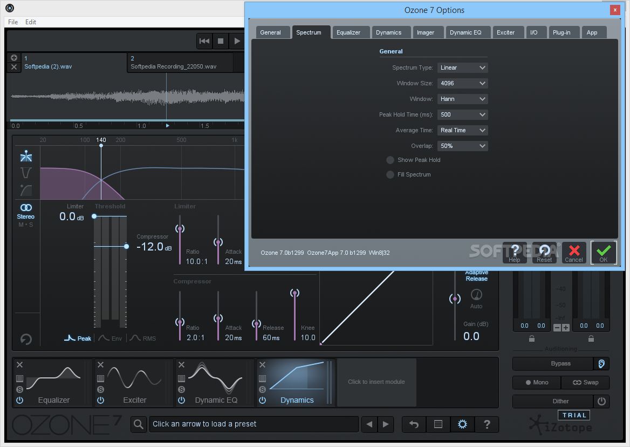Click the play transport button
The height and width of the screenshot is (447, 630).
point(237,41)
